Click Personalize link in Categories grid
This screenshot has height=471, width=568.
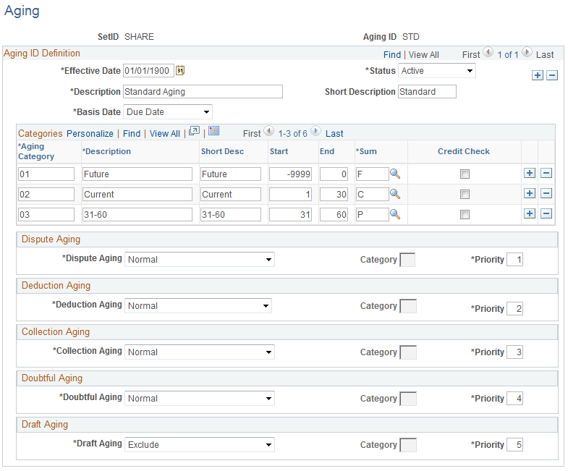click(x=90, y=134)
